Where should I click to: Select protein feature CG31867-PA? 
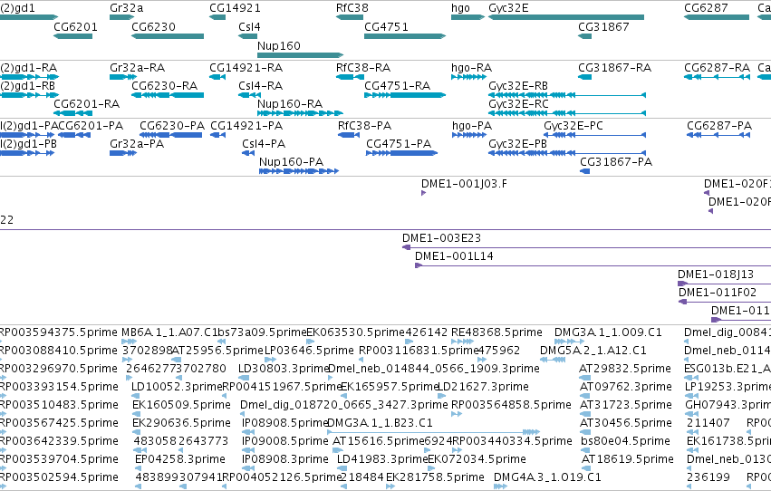click(585, 171)
